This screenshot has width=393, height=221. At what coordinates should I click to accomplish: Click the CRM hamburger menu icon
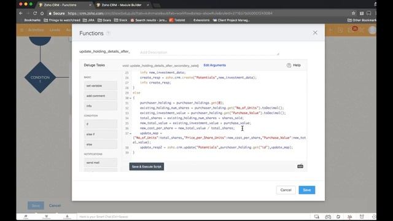click(x=22, y=30)
